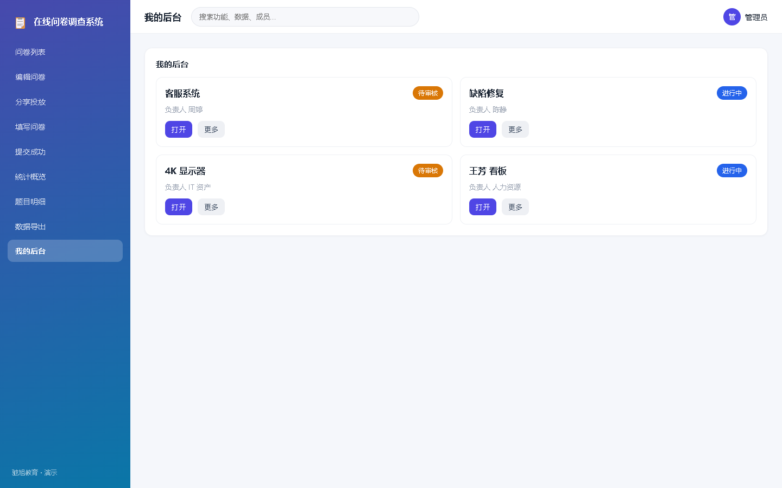The width and height of the screenshot is (782, 488).
Task: Click the admin avatar icon 管
Action: [x=732, y=17]
